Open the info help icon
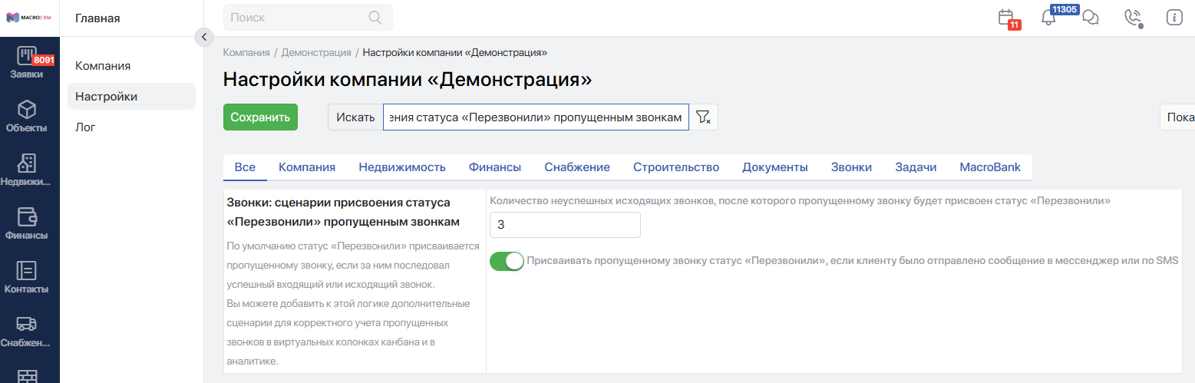This screenshot has height=383, width=1195. click(x=1174, y=17)
